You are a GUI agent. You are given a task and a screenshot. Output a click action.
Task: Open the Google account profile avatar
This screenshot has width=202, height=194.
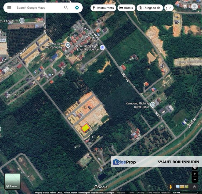pos(194,6)
